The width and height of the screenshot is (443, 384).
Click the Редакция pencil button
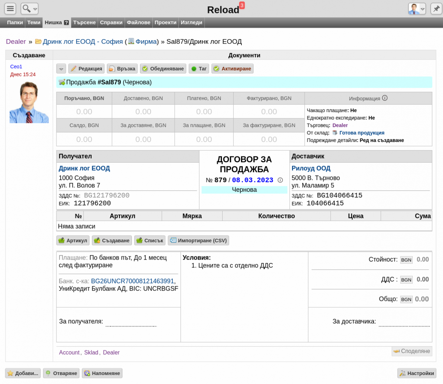pyautogui.click(x=86, y=69)
